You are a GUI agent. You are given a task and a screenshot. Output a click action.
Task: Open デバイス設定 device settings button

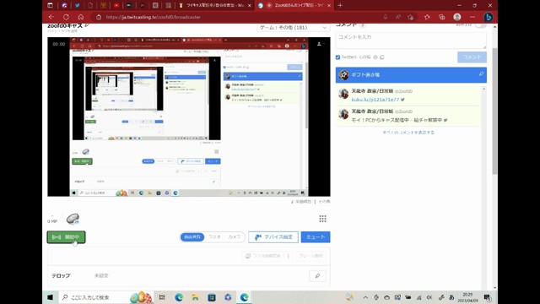click(x=273, y=237)
